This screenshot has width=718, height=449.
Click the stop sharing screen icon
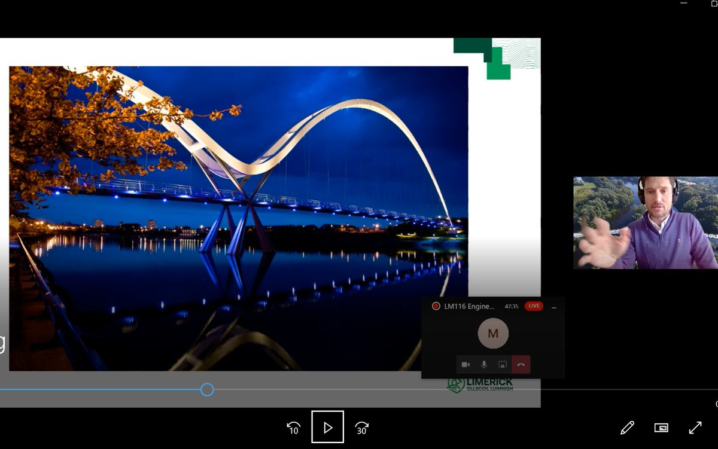click(503, 365)
